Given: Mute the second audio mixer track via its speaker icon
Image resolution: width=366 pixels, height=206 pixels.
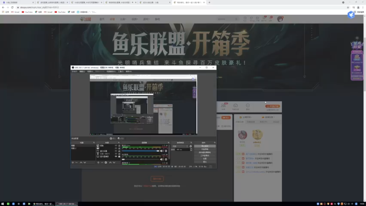Looking at the screenshot, I should (162, 159).
